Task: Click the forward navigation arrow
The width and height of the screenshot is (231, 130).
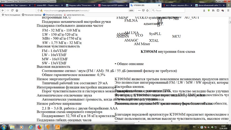Action: click(x=8, y=10)
